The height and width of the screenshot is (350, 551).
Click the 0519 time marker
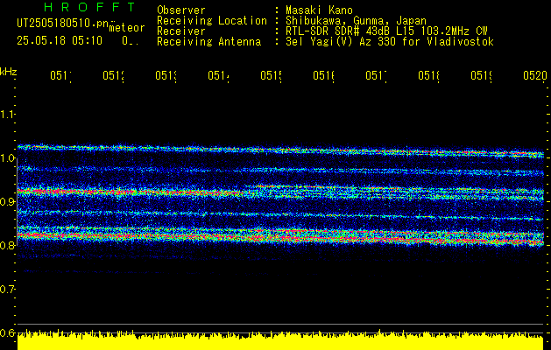click(482, 75)
